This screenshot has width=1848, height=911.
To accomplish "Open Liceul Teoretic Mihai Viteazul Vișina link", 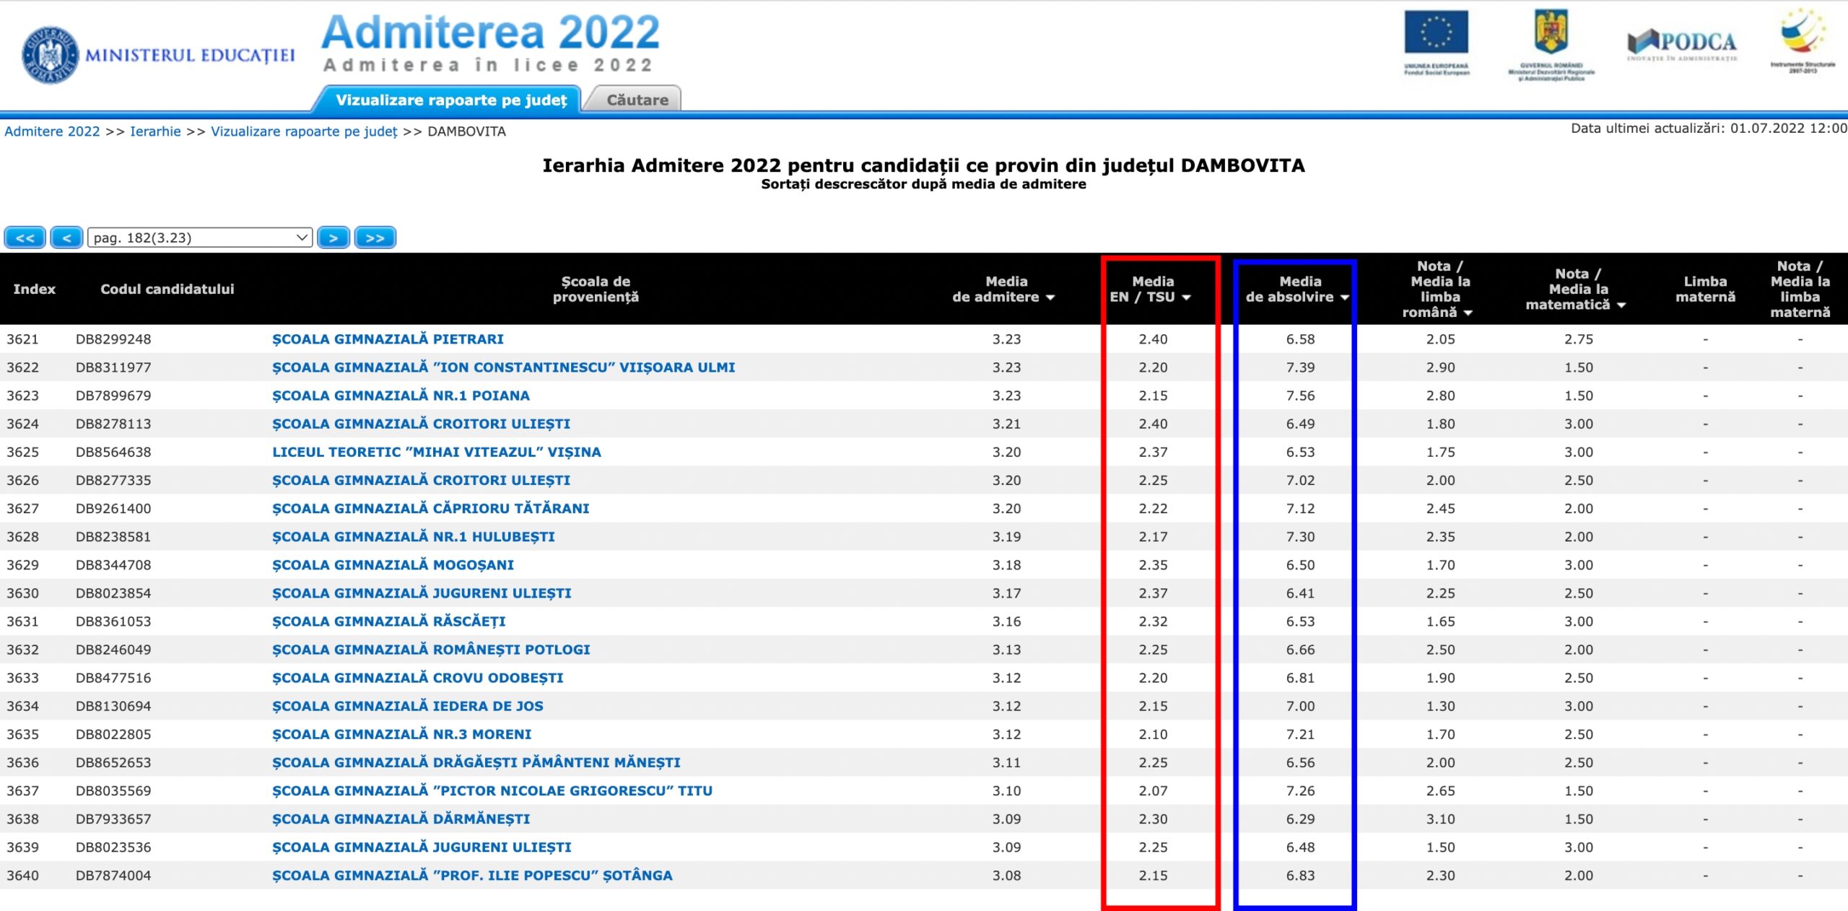I will [x=436, y=451].
